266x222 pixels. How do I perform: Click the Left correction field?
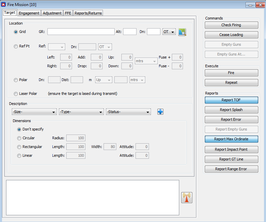[66, 58]
